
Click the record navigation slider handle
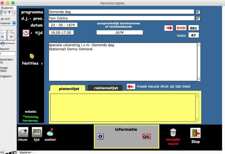(x=2, y=43)
